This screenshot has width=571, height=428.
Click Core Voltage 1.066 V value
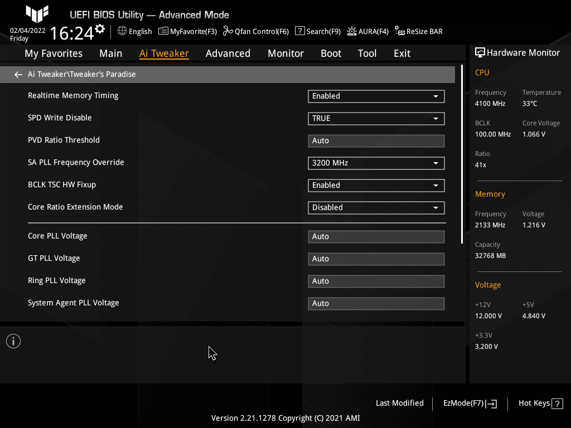[534, 134]
